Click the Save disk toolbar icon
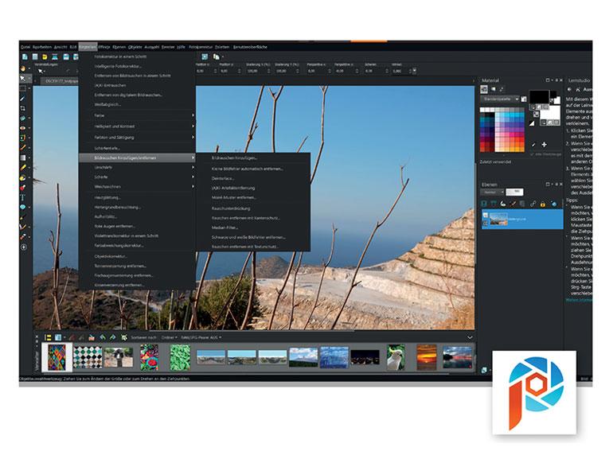This screenshot has height=459, width=613. coord(66,57)
